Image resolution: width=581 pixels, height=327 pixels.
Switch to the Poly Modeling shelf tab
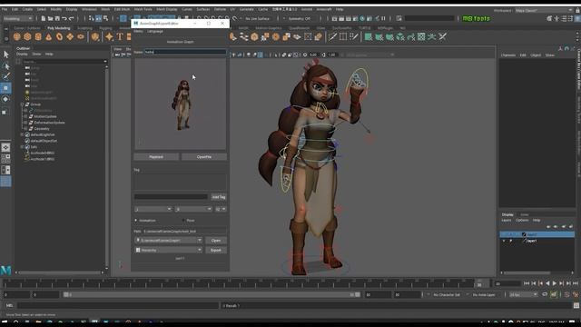(x=58, y=28)
